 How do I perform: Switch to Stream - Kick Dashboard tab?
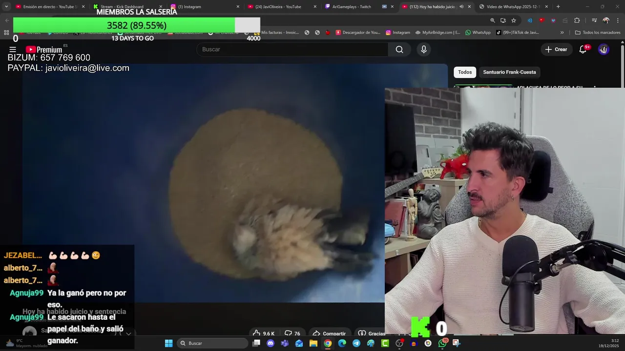[x=122, y=7]
